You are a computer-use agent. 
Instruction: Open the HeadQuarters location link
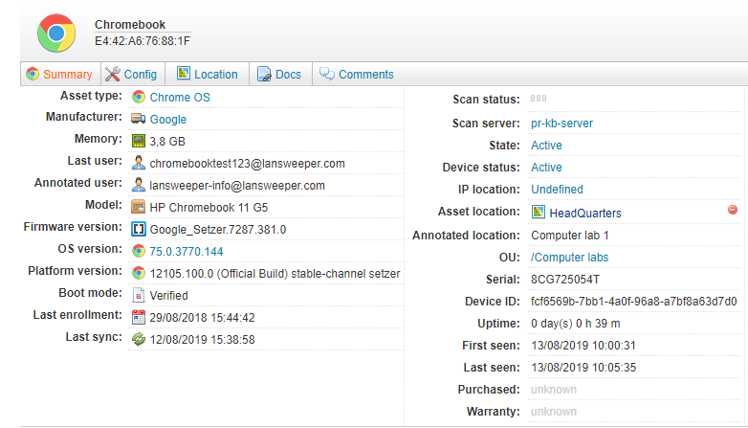point(585,214)
